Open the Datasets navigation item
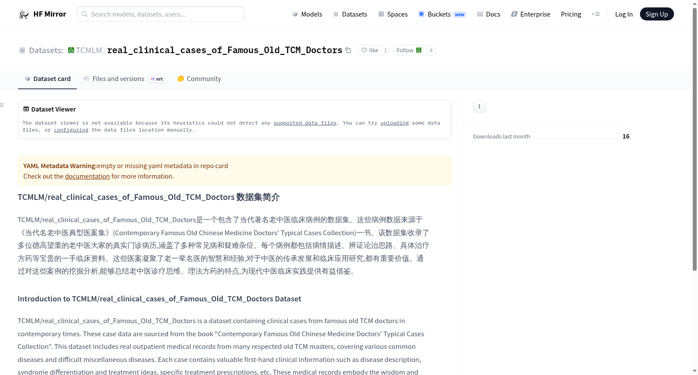The width and height of the screenshot is (698, 375). tap(350, 14)
